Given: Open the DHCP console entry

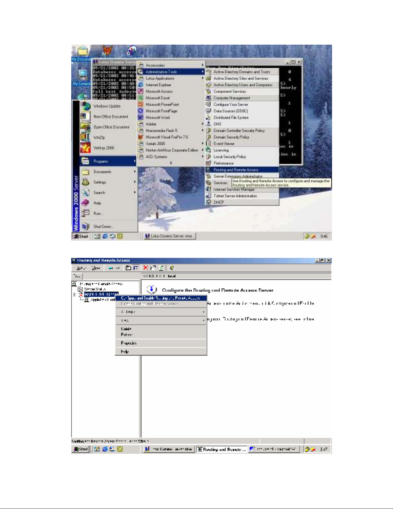Looking at the screenshot, I should pos(218,202).
